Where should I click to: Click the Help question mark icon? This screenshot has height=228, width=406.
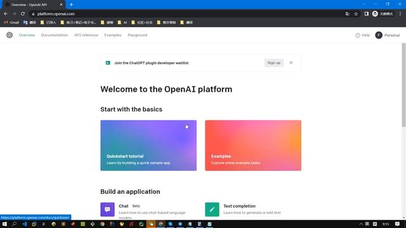(x=358, y=35)
